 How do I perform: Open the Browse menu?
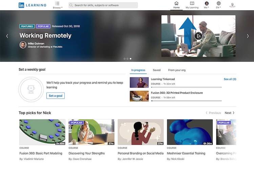pyautogui.click(x=58, y=5)
